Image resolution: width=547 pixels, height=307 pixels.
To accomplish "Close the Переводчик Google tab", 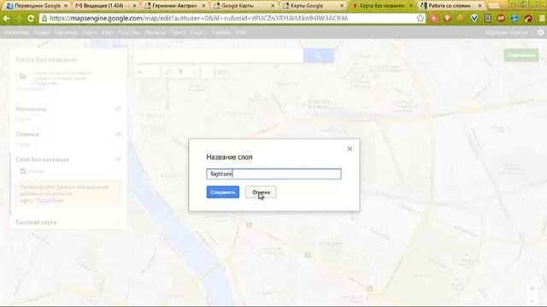I will [65, 6].
